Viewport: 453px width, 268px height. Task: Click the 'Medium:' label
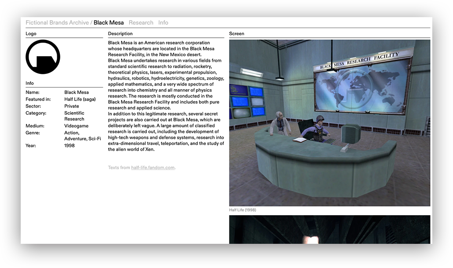[x=35, y=126]
